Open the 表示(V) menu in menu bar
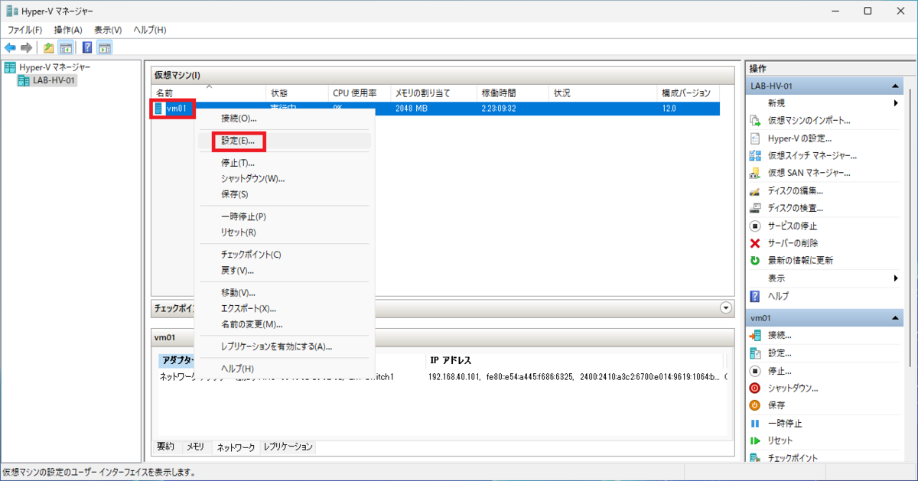 tap(108, 29)
